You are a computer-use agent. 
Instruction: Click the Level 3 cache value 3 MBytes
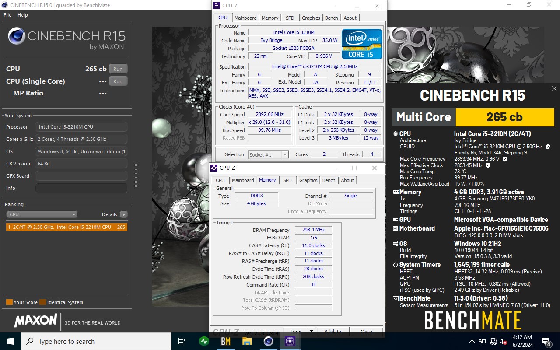tap(339, 138)
